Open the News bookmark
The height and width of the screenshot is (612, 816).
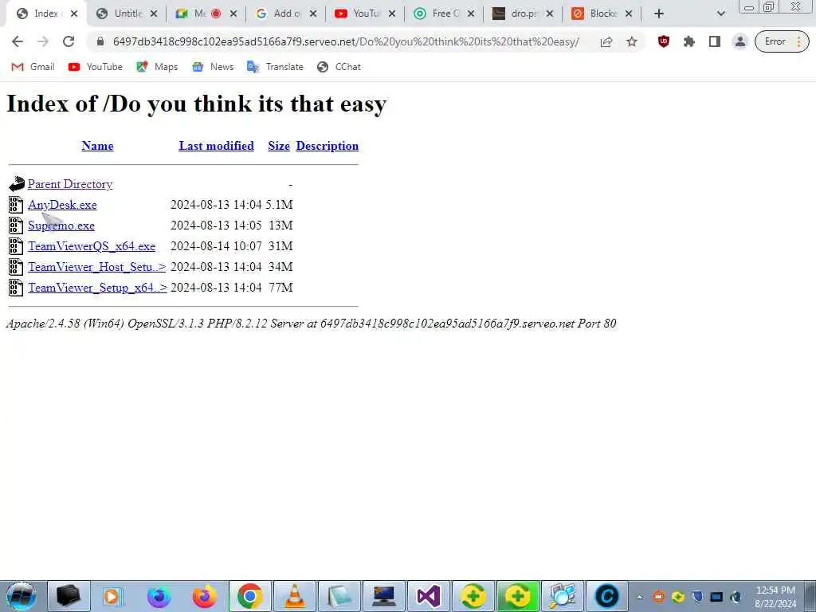[213, 67]
